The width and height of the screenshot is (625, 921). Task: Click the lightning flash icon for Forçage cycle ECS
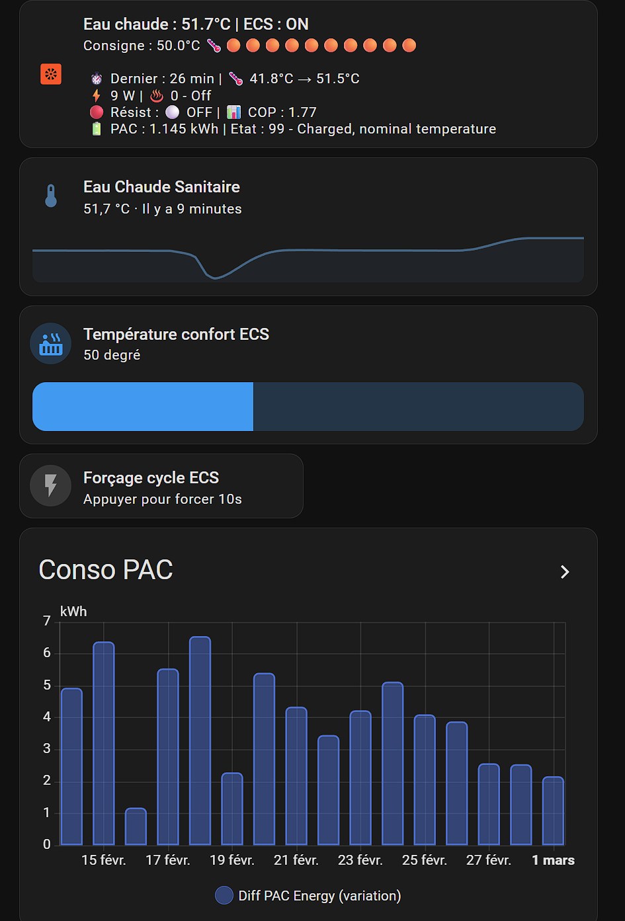51,486
